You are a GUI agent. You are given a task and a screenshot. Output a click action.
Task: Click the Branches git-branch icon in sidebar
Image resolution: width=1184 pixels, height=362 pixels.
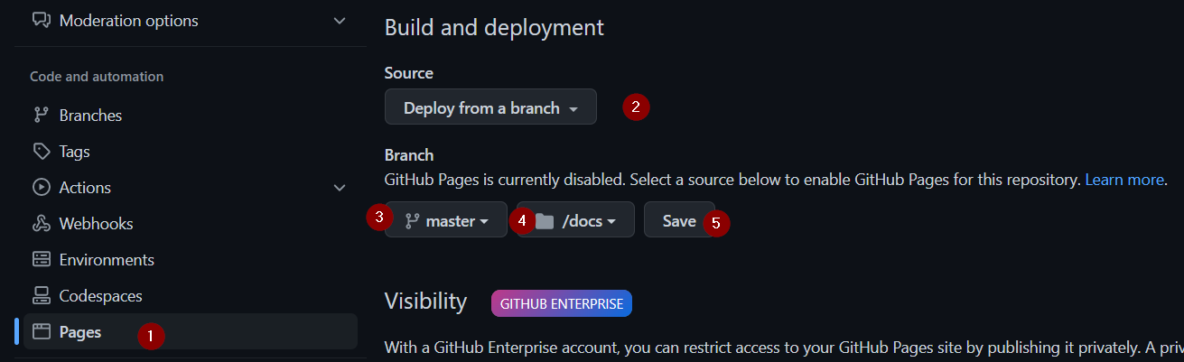pyautogui.click(x=41, y=116)
